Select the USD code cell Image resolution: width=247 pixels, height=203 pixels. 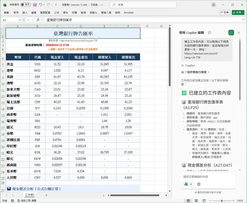pyautogui.click(x=37, y=64)
